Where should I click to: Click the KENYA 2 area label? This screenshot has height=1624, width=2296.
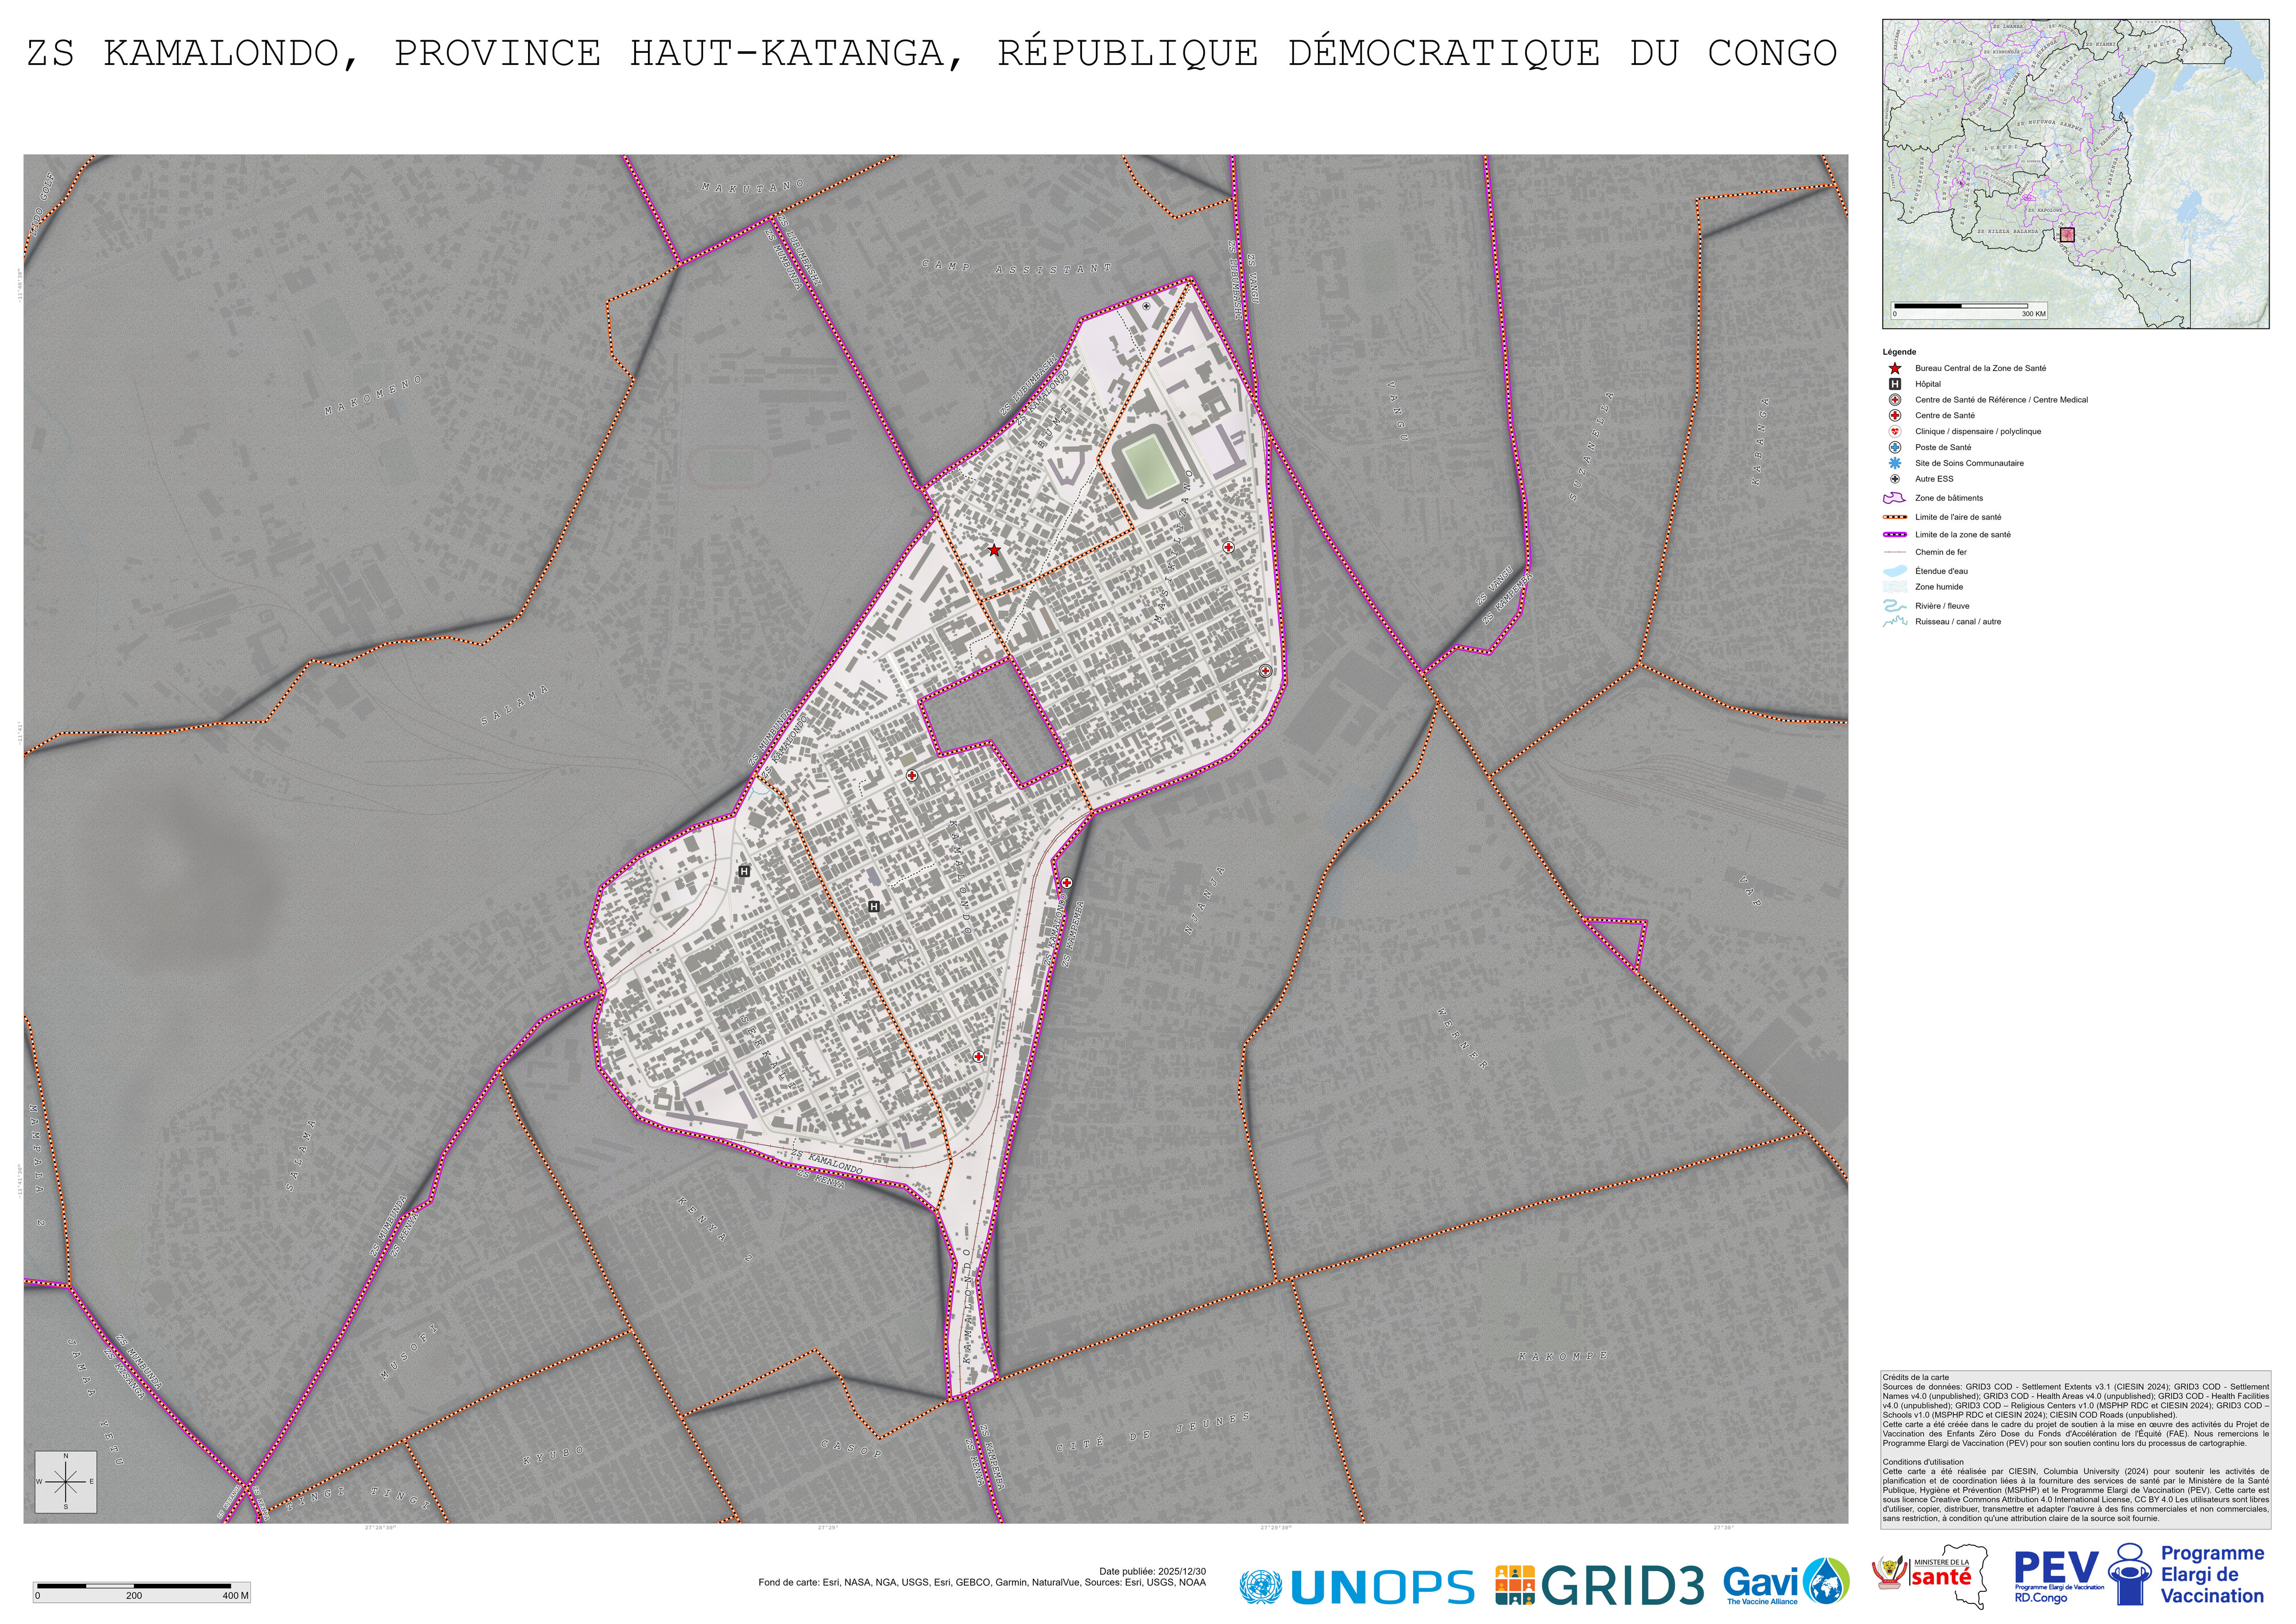[x=714, y=1230]
